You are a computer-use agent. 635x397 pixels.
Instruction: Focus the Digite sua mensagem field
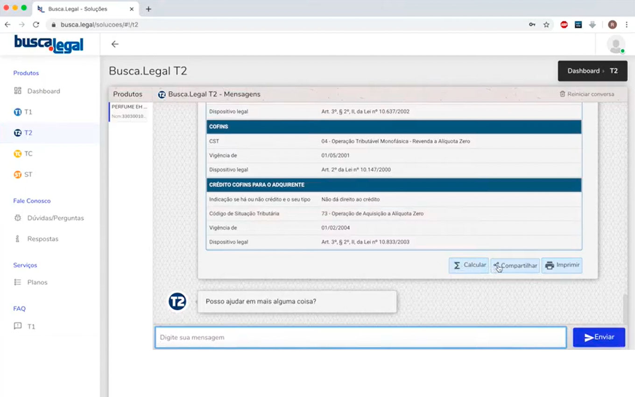click(360, 337)
